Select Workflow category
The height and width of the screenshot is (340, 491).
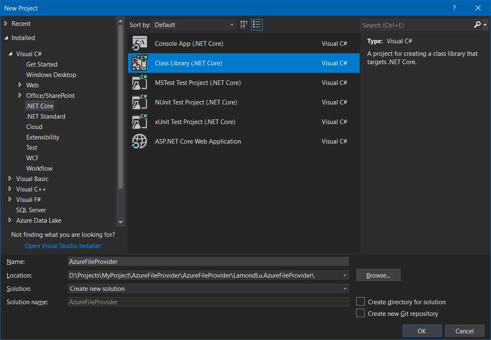(40, 168)
